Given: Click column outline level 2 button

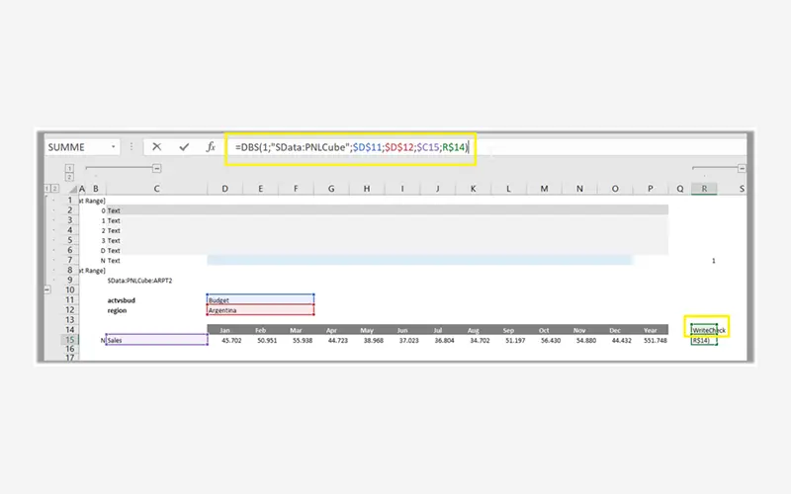Looking at the screenshot, I should point(69,177).
